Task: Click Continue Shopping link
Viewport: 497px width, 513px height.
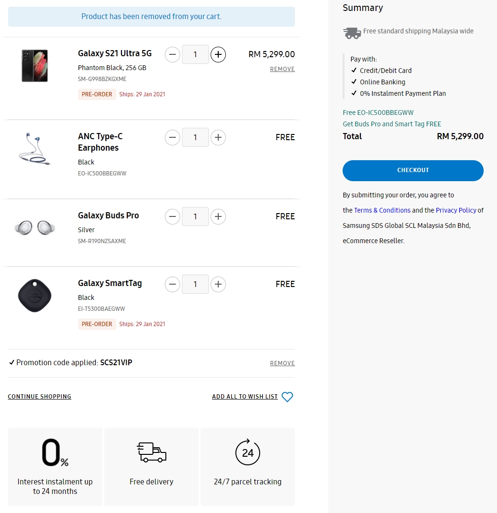Action: tap(40, 397)
